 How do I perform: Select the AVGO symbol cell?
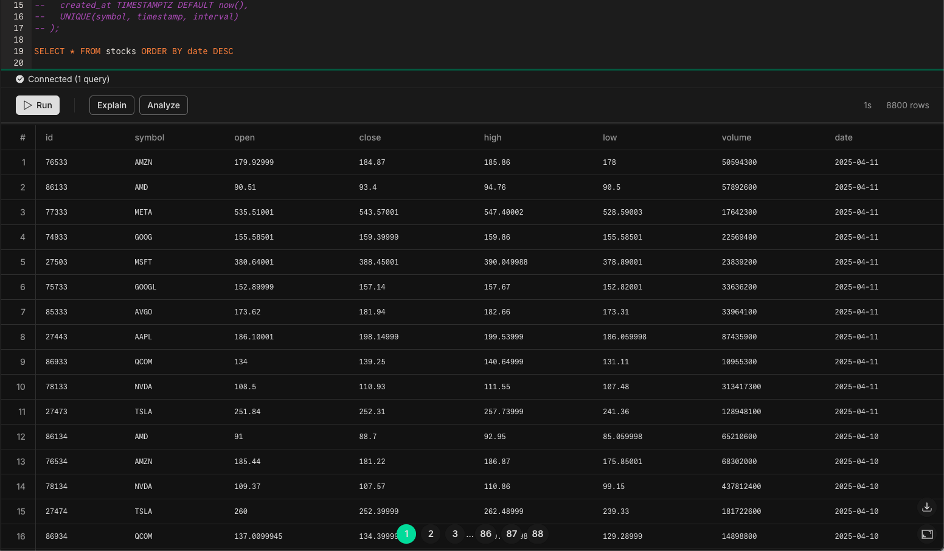coord(144,312)
